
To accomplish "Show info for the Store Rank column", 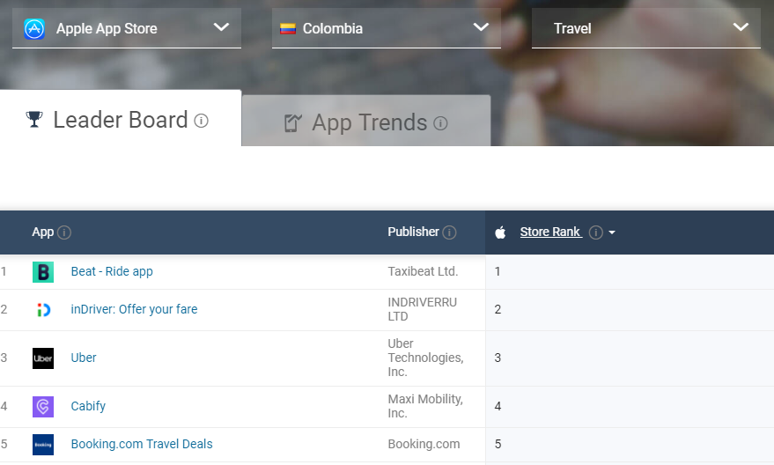I will 596,232.
